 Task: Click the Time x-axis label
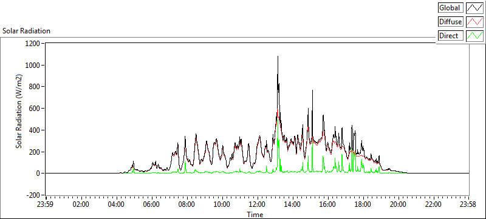click(255, 214)
